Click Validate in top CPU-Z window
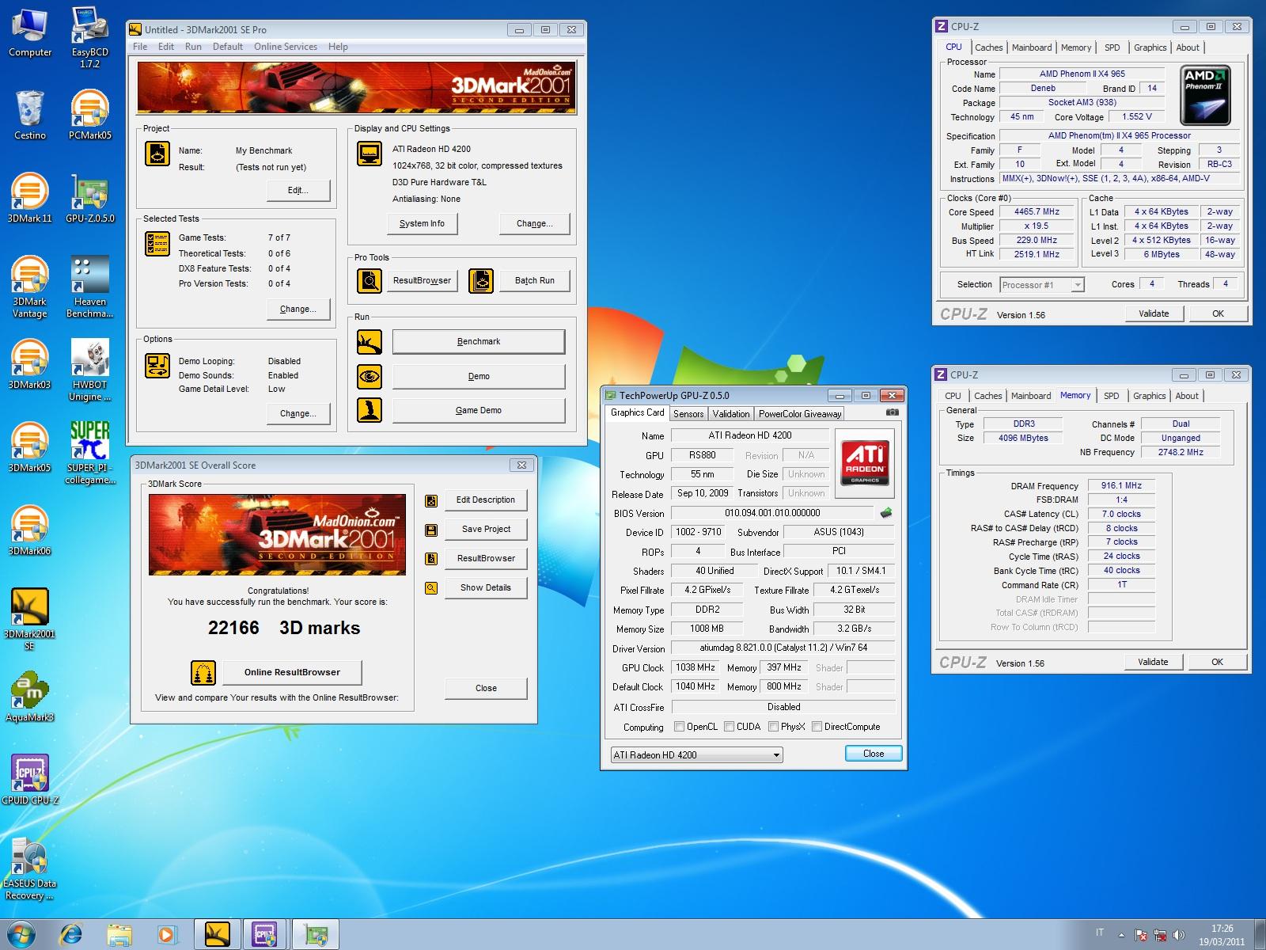The image size is (1266, 950). click(x=1154, y=313)
